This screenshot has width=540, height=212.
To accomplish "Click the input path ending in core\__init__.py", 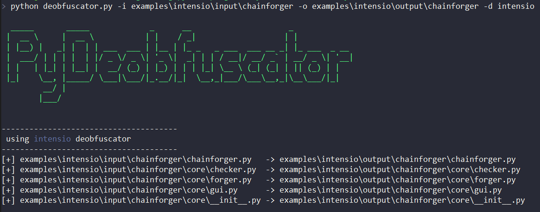I will pos(140,200).
